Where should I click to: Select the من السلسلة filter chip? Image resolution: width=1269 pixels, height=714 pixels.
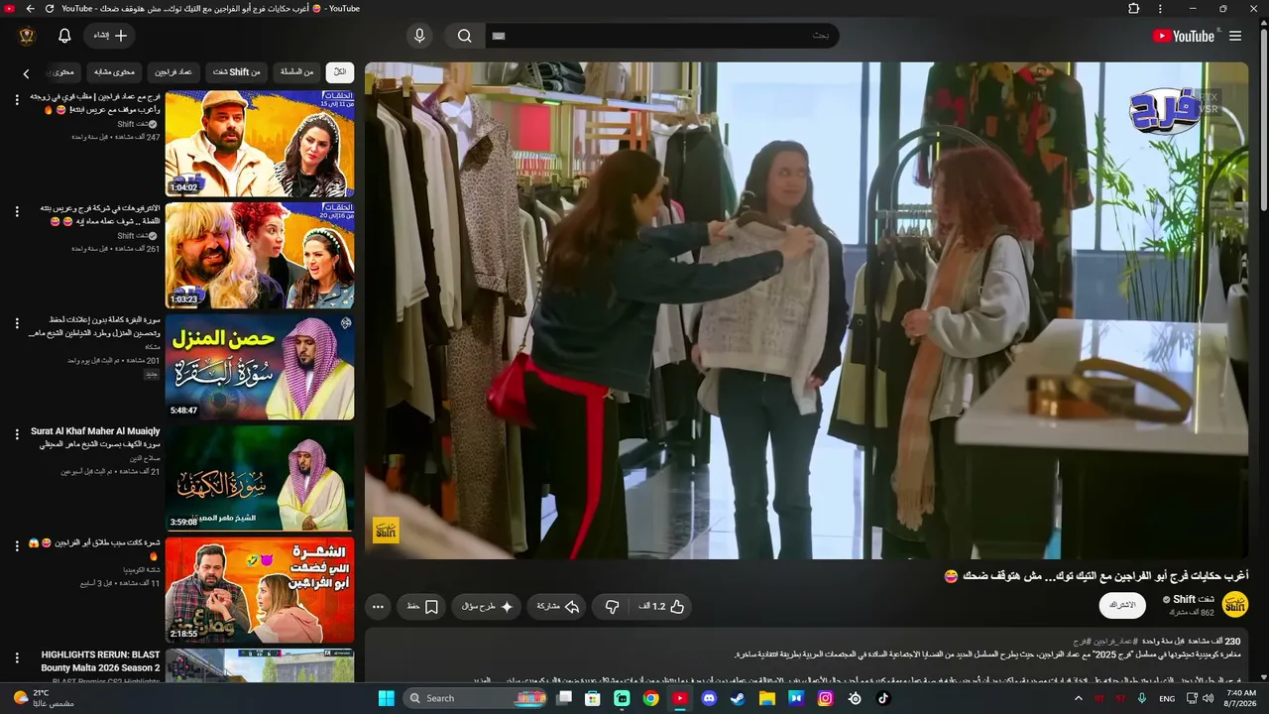(x=296, y=72)
